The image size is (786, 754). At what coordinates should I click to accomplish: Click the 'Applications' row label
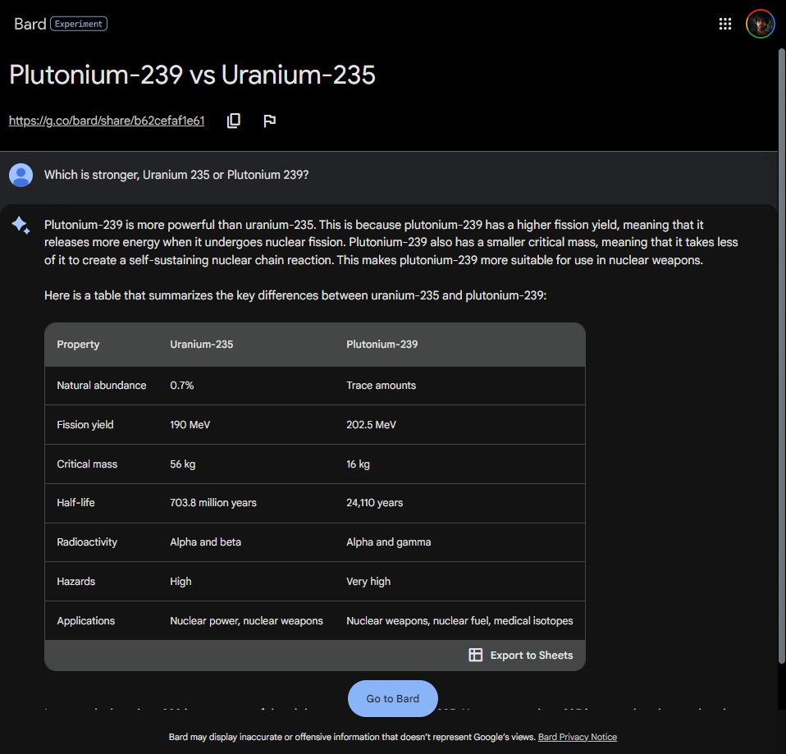[85, 621]
